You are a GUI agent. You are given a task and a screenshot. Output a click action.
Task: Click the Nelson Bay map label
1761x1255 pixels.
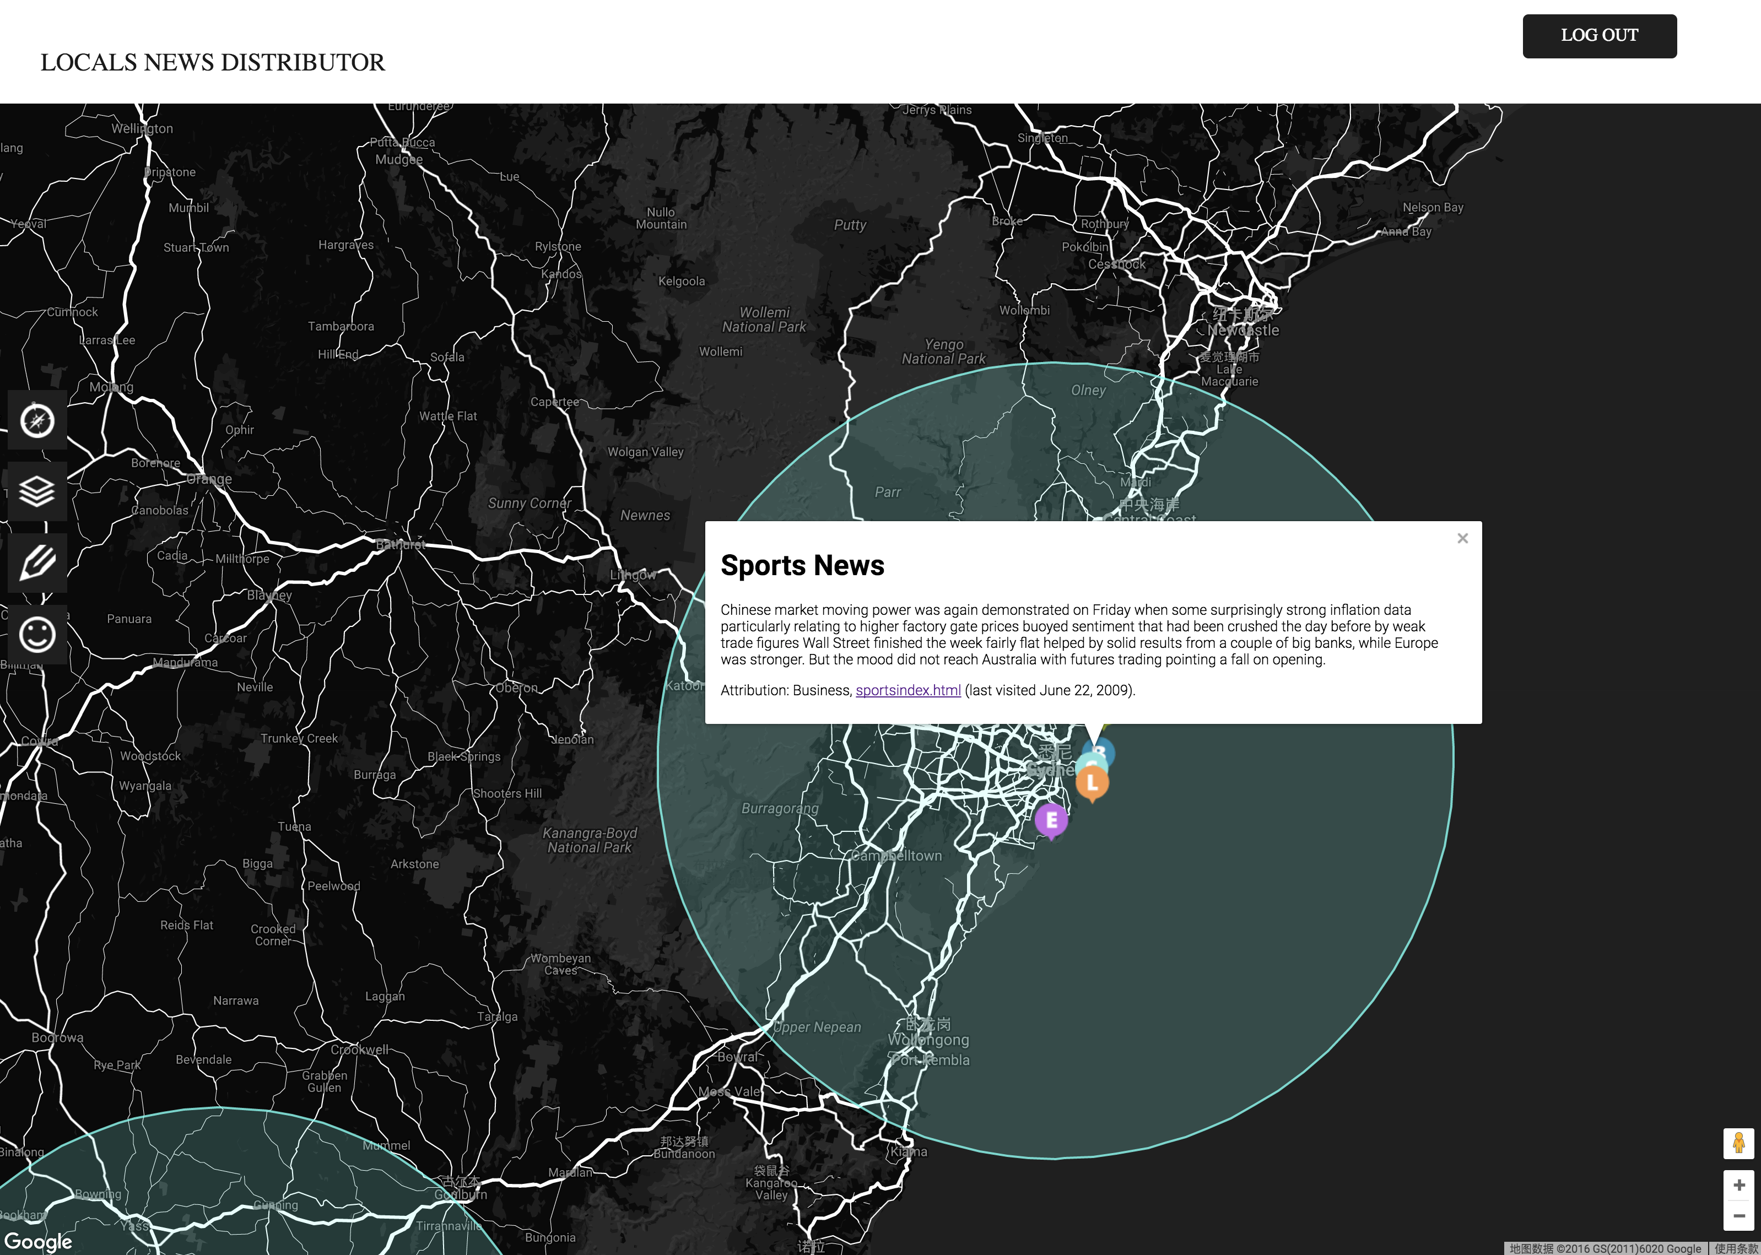pyautogui.click(x=1433, y=207)
